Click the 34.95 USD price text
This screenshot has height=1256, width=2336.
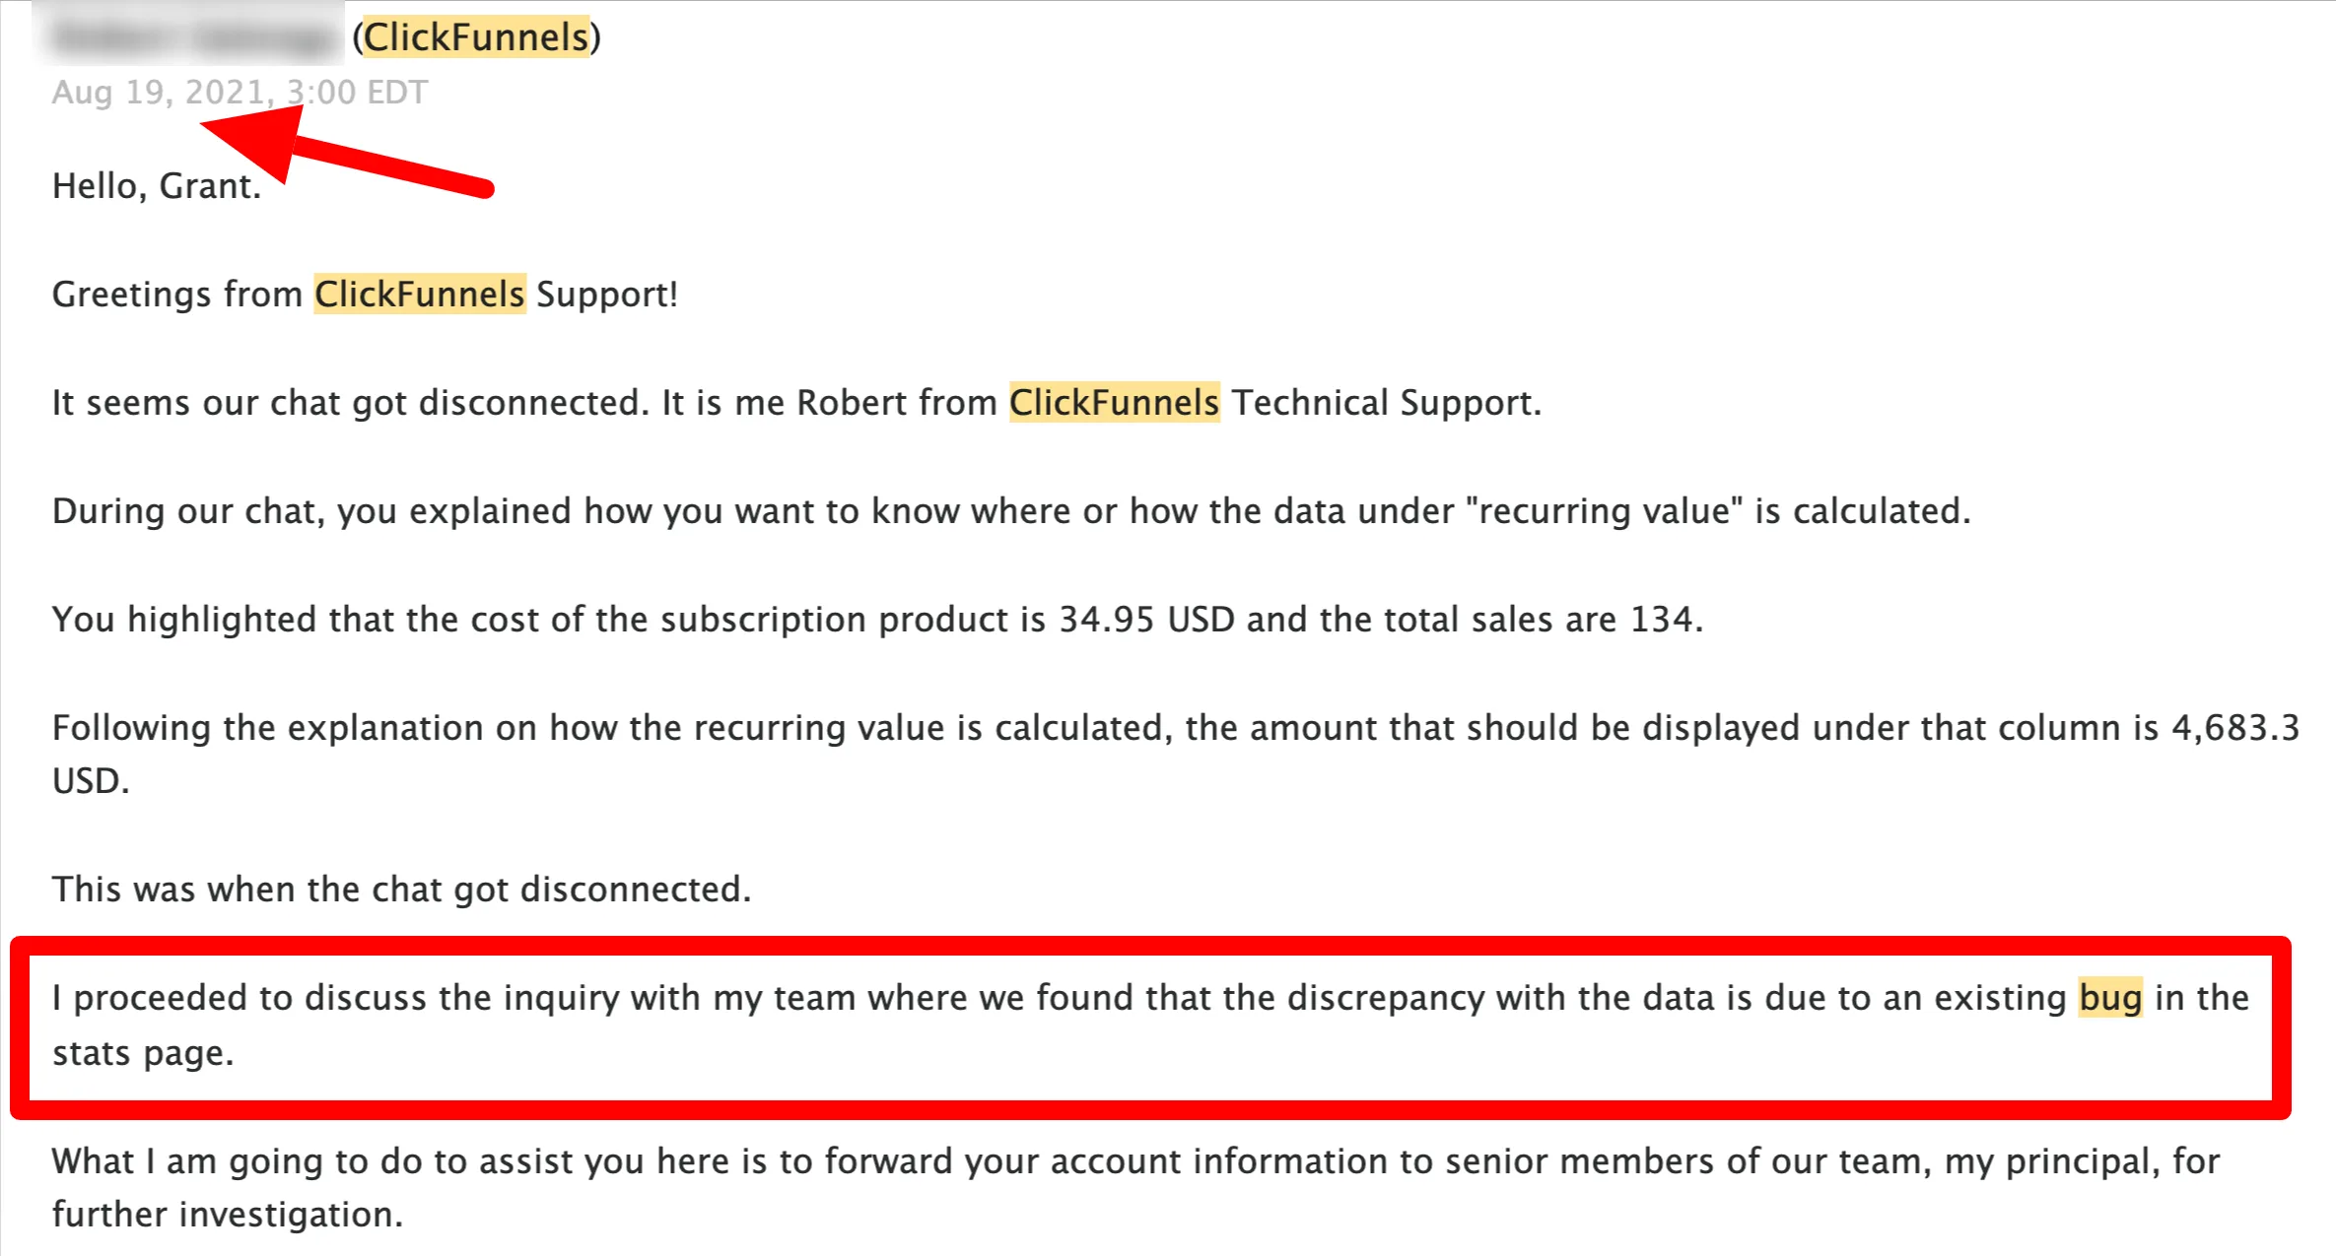(1146, 620)
